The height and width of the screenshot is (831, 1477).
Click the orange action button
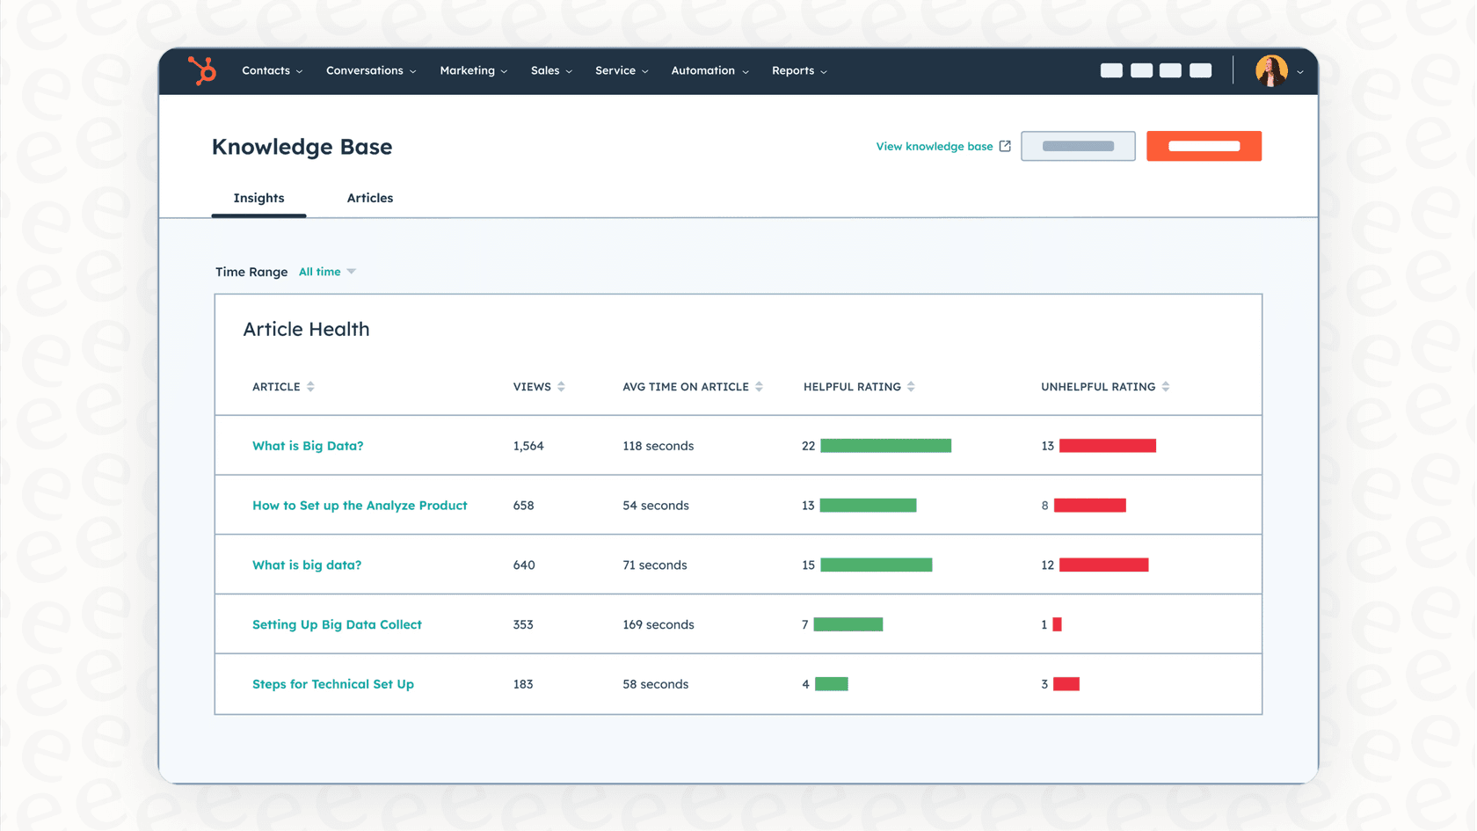pyautogui.click(x=1204, y=146)
